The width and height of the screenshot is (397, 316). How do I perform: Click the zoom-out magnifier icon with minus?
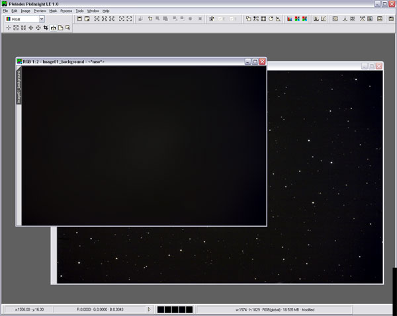129,19
